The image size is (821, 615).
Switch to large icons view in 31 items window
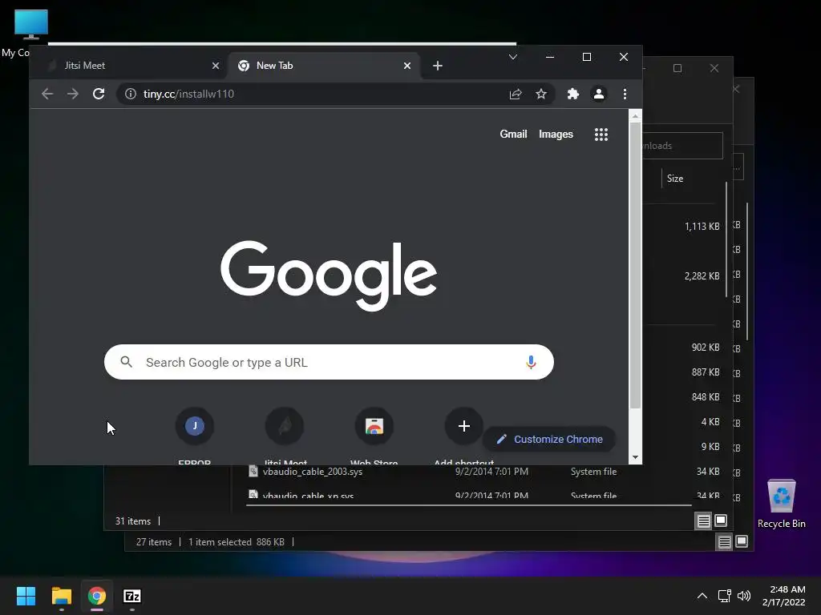pos(721,521)
